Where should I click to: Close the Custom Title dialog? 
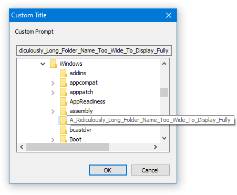coord(169,15)
